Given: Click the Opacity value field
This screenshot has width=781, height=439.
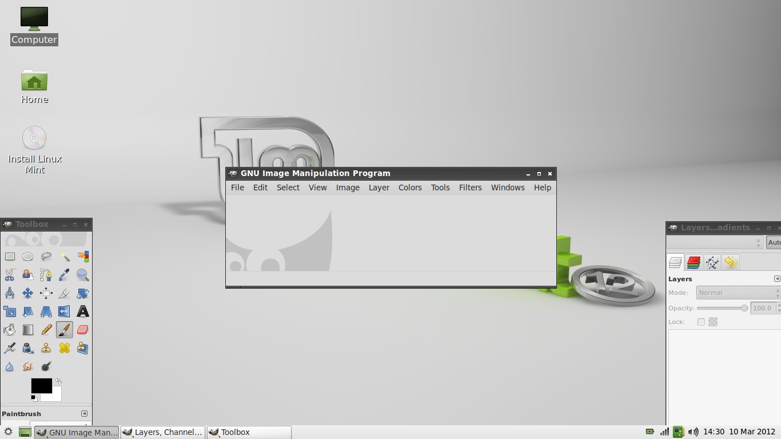Looking at the screenshot, I should click(x=762, y=308).
